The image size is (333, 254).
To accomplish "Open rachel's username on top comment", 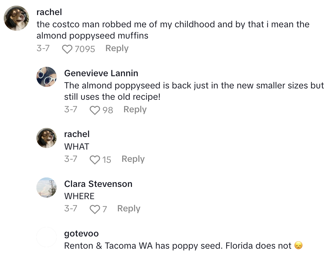I will pos(49,12).
